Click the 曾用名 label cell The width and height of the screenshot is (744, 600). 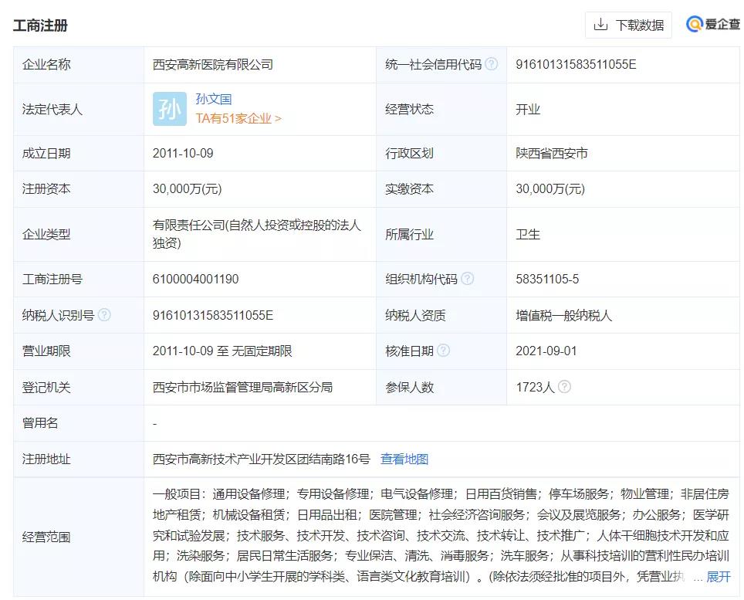click(x=79, y=423)
